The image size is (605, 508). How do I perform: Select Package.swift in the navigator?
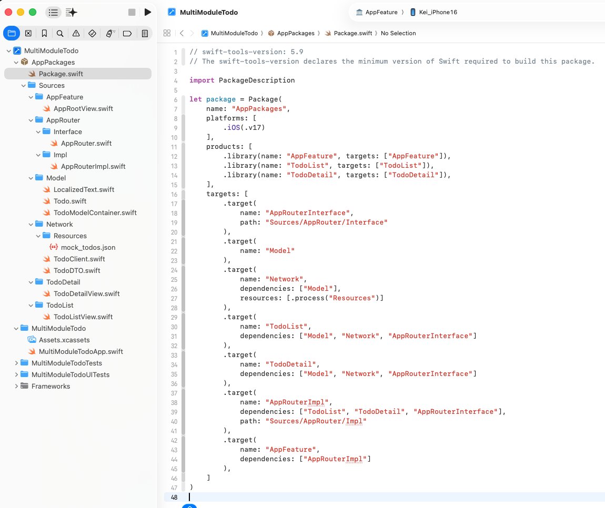pos(77,74)
